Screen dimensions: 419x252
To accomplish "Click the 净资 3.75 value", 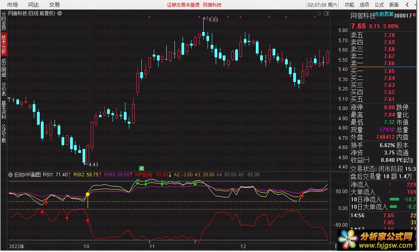I will [389, 153].
